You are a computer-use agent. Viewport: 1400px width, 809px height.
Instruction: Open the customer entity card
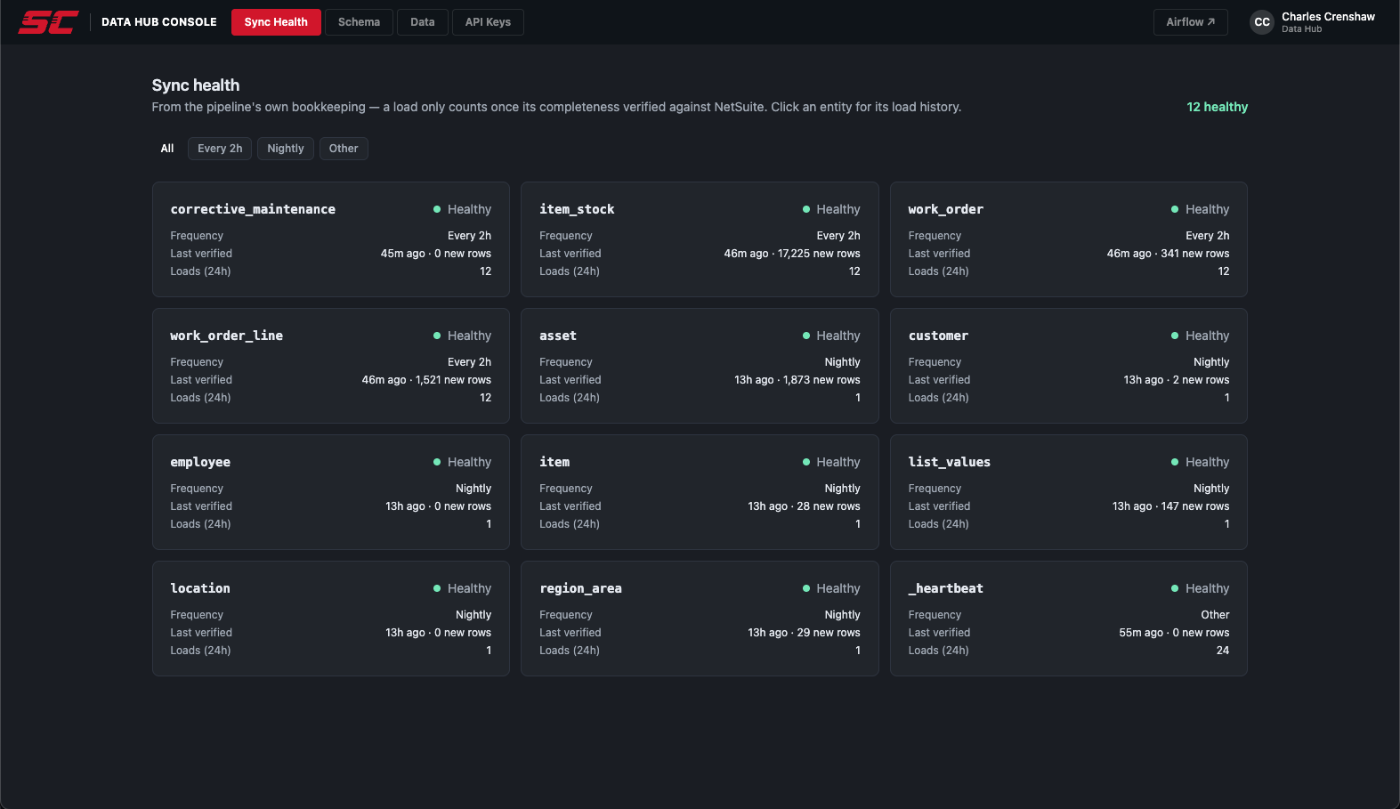click(x=1069, y=366)
